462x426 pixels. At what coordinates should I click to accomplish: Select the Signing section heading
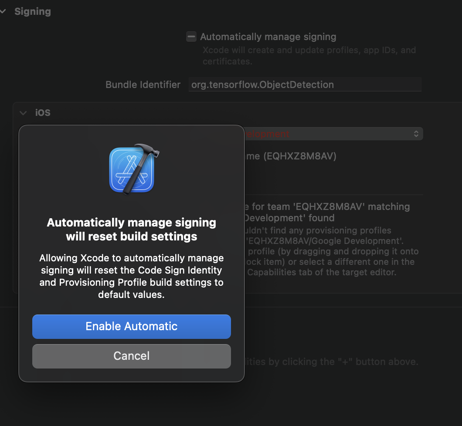coord(33,11)
